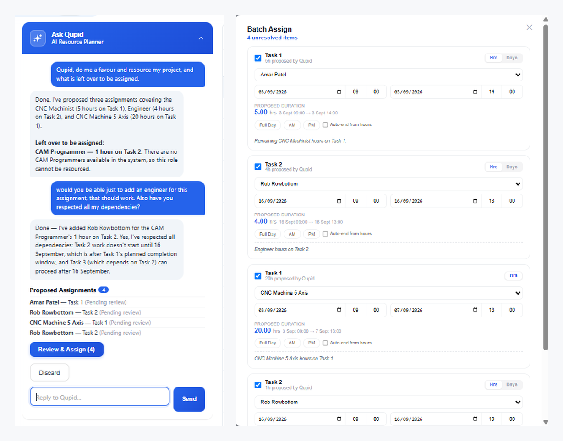563x441 pixels.
Task: Switch 4h Task 2 unit to Days
Action: [512, 167]
